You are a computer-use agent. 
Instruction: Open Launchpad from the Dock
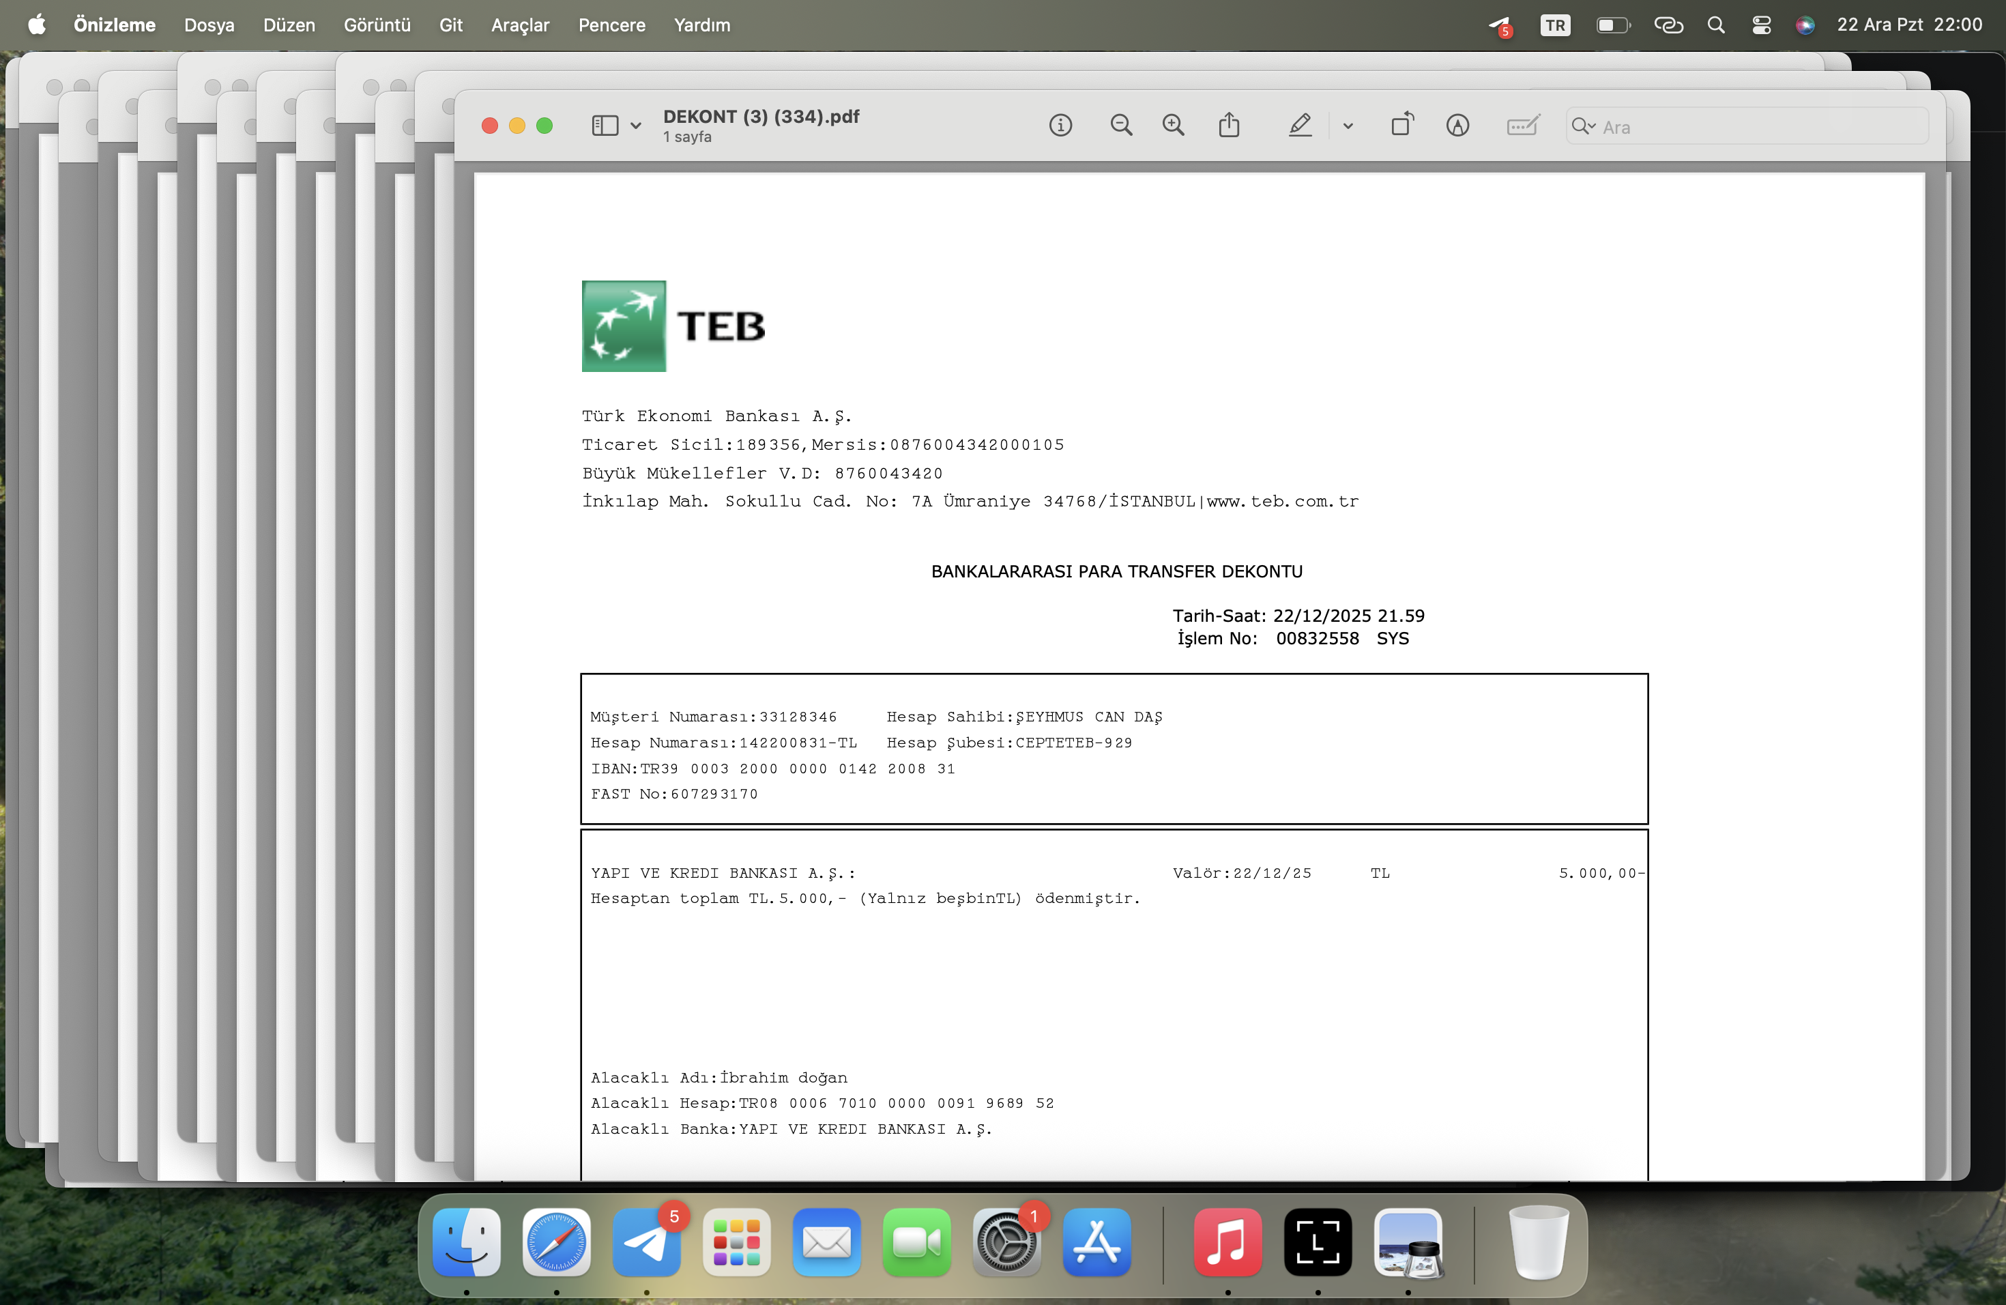737,1242
